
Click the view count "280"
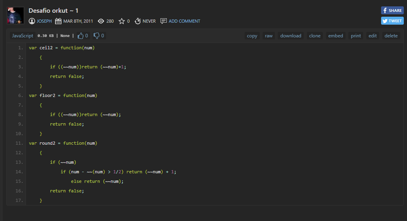tap(110, 21)
